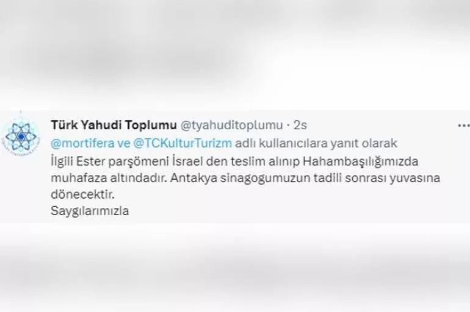The width and height of the screenshot is (470, 312).
Task: Click the tweet line starting with "muhafaza altındadır"
Action: pos(245,178)
